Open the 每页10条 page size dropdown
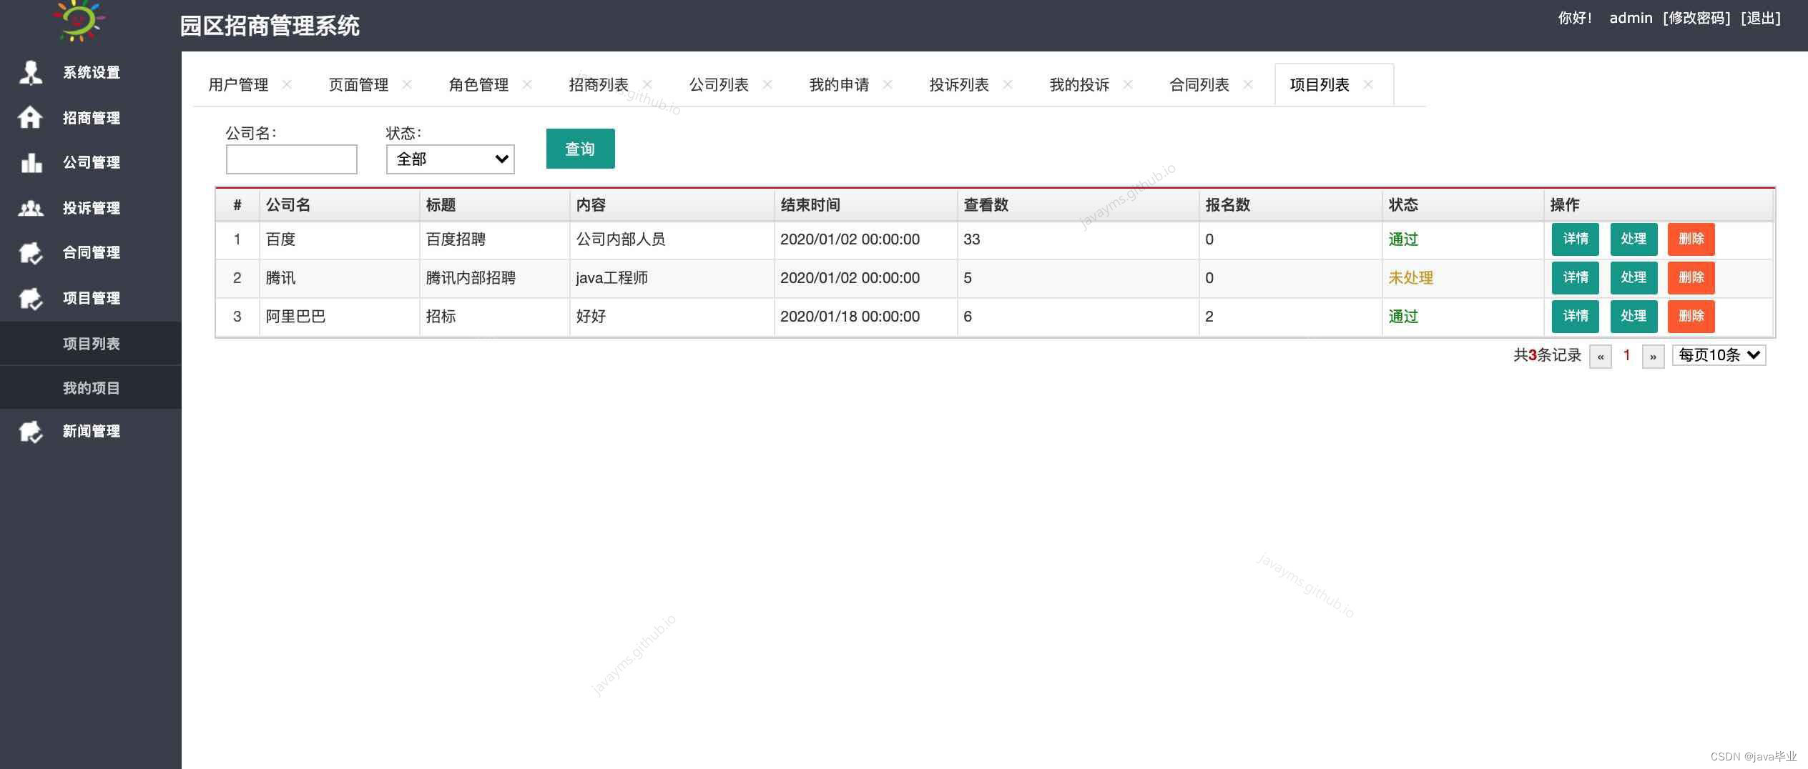The width and height of the screenshot is (1808, 769). click(x=1719, y=354)
